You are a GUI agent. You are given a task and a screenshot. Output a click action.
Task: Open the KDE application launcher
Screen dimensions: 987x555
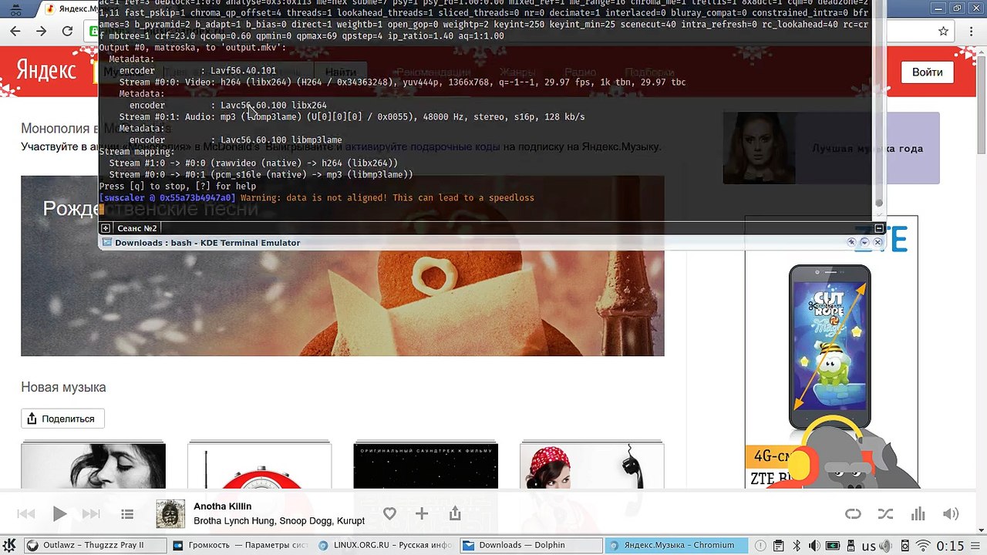click(x=10, y=546)
